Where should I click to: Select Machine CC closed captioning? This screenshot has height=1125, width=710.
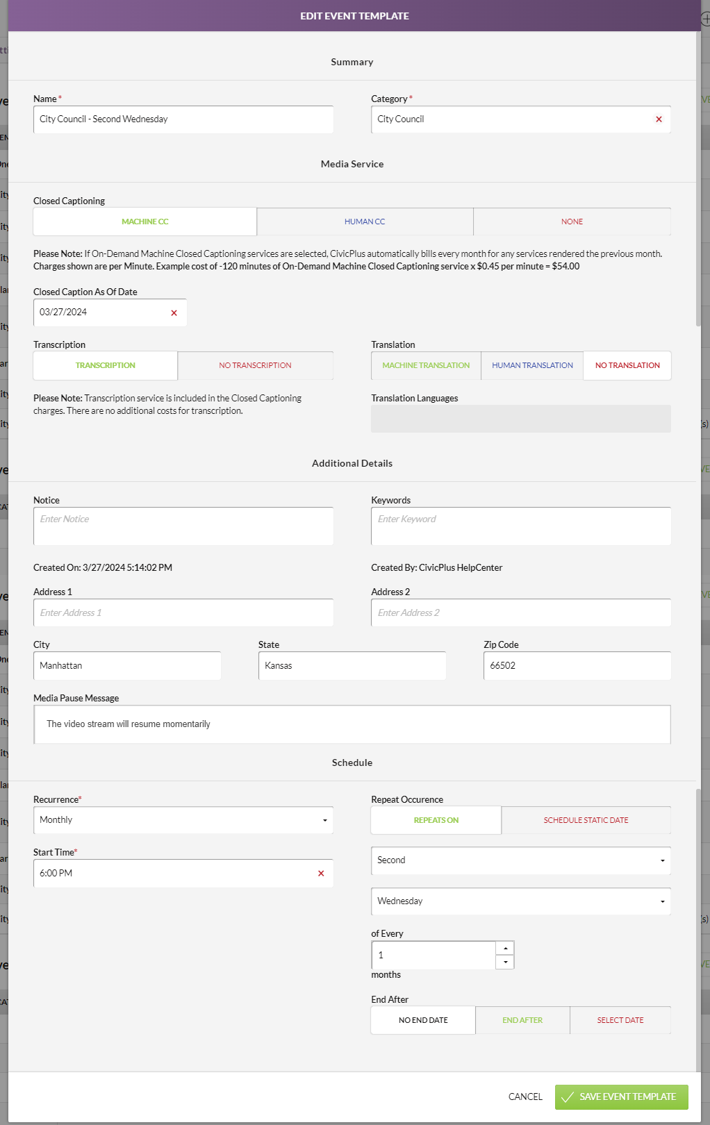[145, 222]
